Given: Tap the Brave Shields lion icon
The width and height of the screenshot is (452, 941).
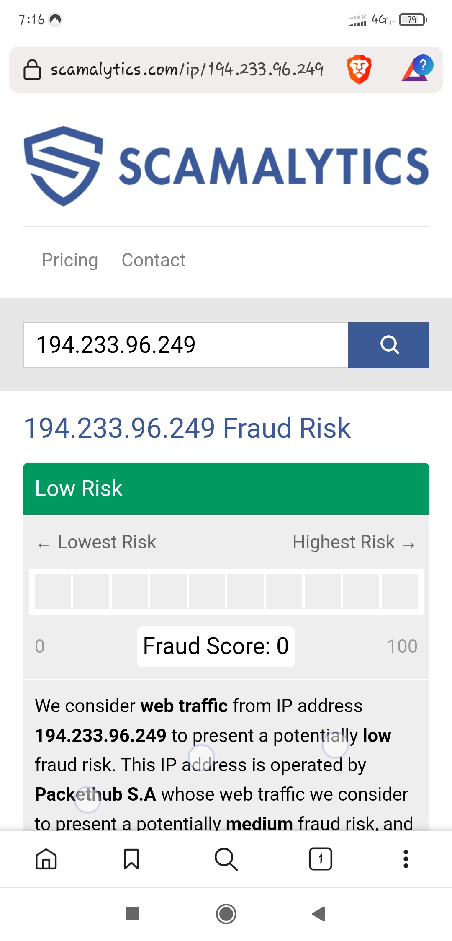Looking at the screenshot, I should [x=359, y=70].
